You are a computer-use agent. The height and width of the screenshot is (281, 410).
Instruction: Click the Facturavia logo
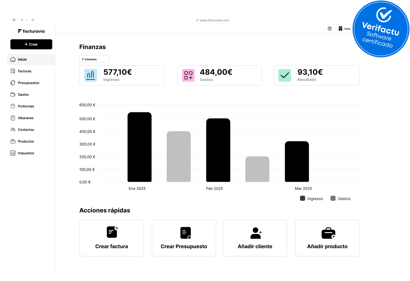(31, 31)
